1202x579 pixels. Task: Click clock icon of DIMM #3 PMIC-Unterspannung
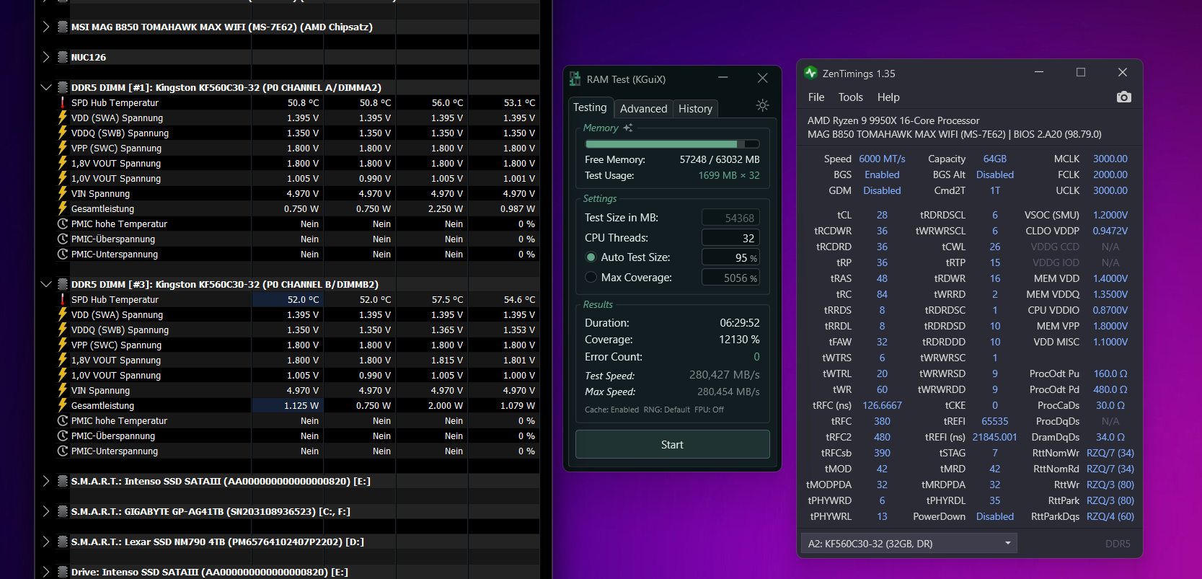coord(63,451)
